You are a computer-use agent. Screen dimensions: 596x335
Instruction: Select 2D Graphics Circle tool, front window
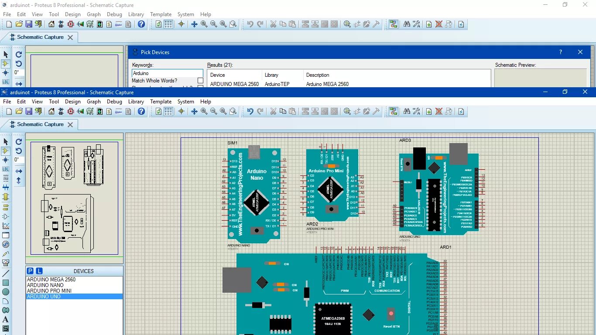(x=6, y=292)
